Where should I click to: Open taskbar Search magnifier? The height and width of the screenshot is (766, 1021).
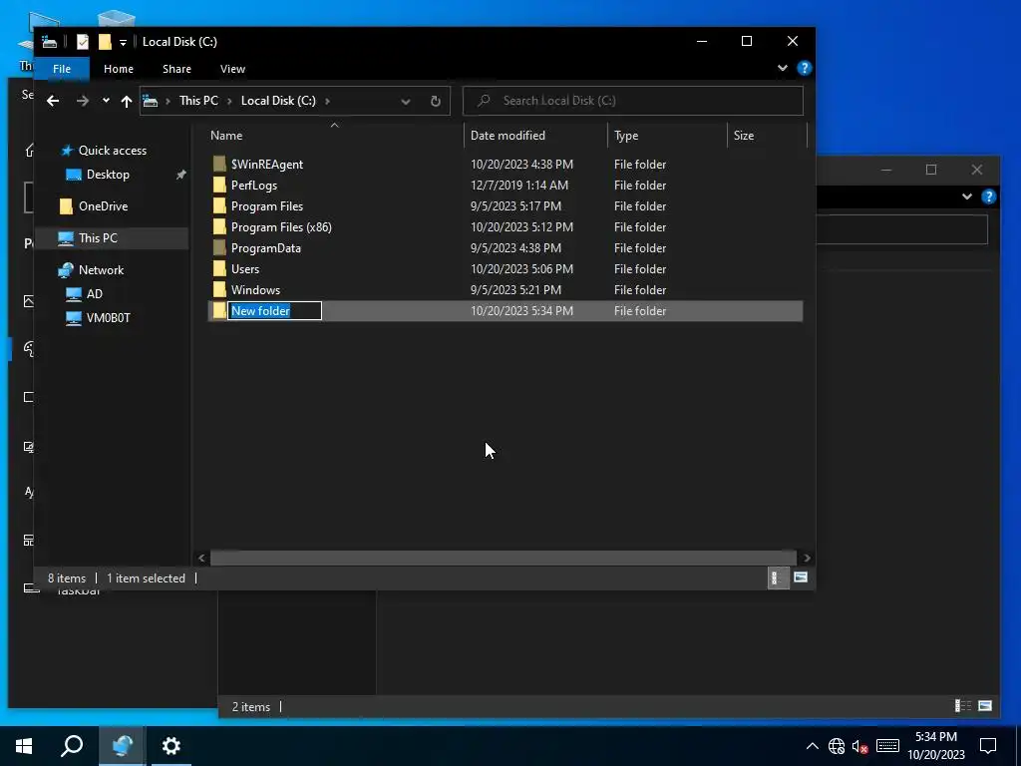72,746
